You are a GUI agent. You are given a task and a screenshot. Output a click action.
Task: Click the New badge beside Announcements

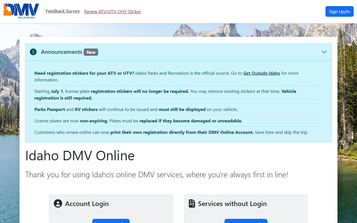tap(91, 52)
